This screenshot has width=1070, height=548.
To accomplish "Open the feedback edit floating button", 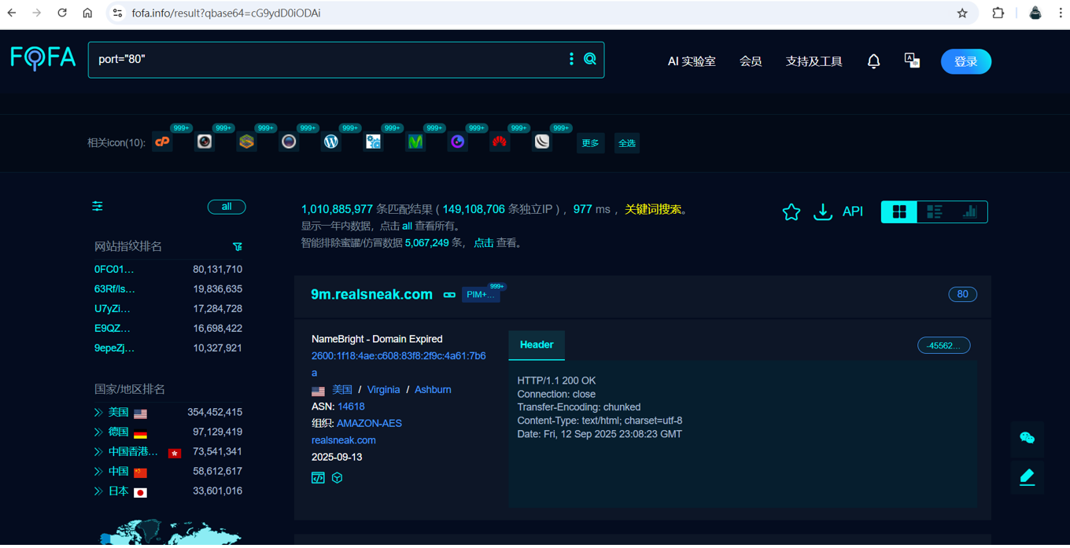I will point(1028,476).
